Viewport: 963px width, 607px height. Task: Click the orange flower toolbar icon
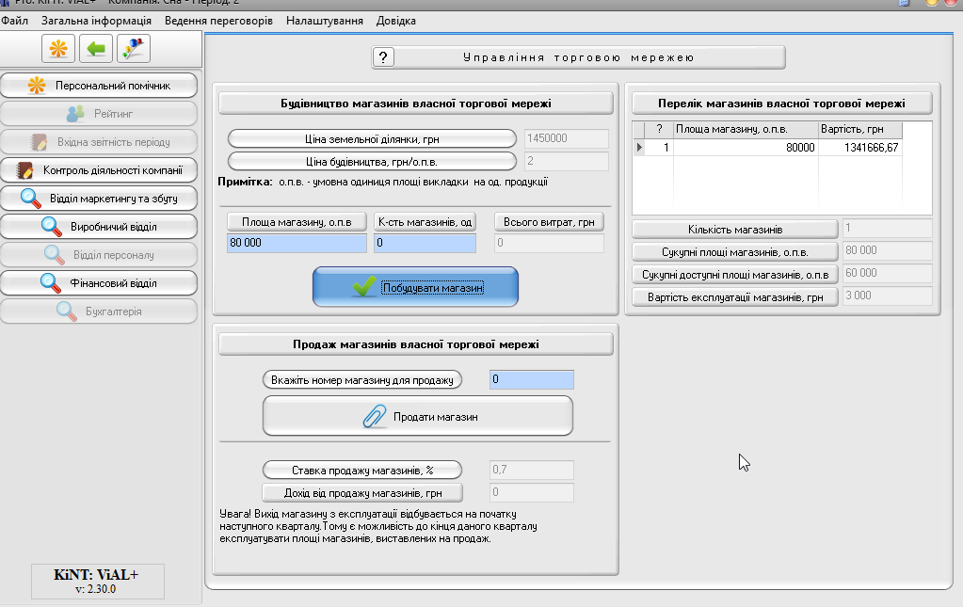point(58,49)
